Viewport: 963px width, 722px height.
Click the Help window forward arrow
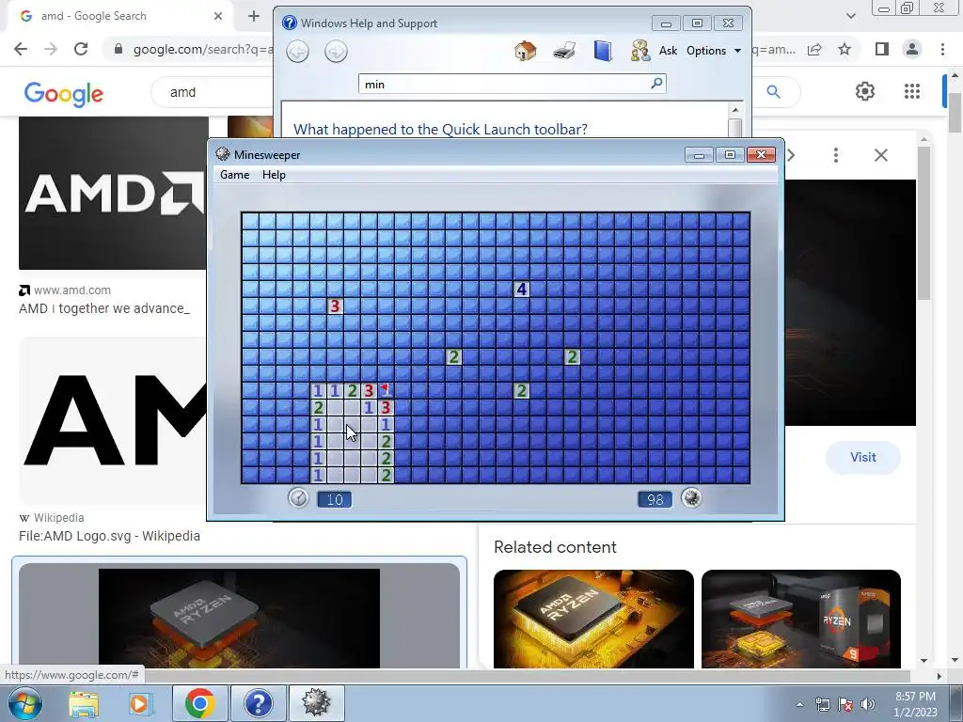pyautogui.click(x=336, y=51)
